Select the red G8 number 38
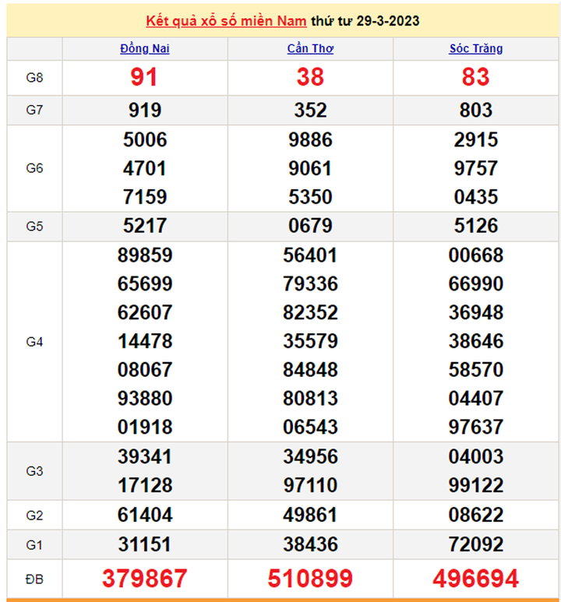 [310, 77]
